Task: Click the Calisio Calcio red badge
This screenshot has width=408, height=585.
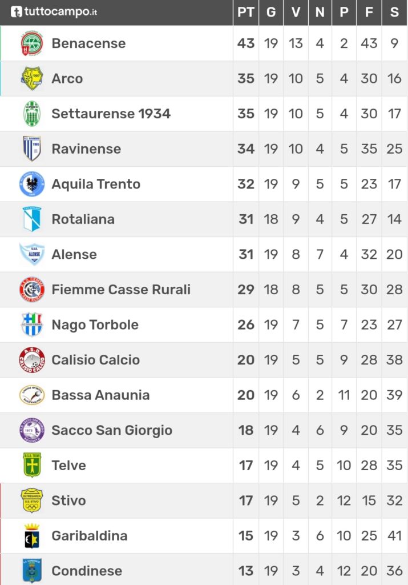Action: tap(32, 360)
